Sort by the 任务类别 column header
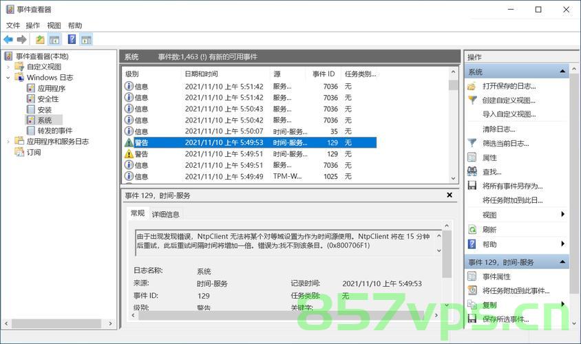The image size is (581, 344). [x=360, y=74]
